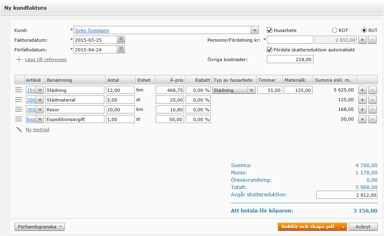The width and height of the screenshot is (385, 236).
Task: Click the pencil icon for Ny textrad
Action: click(19, 130)
